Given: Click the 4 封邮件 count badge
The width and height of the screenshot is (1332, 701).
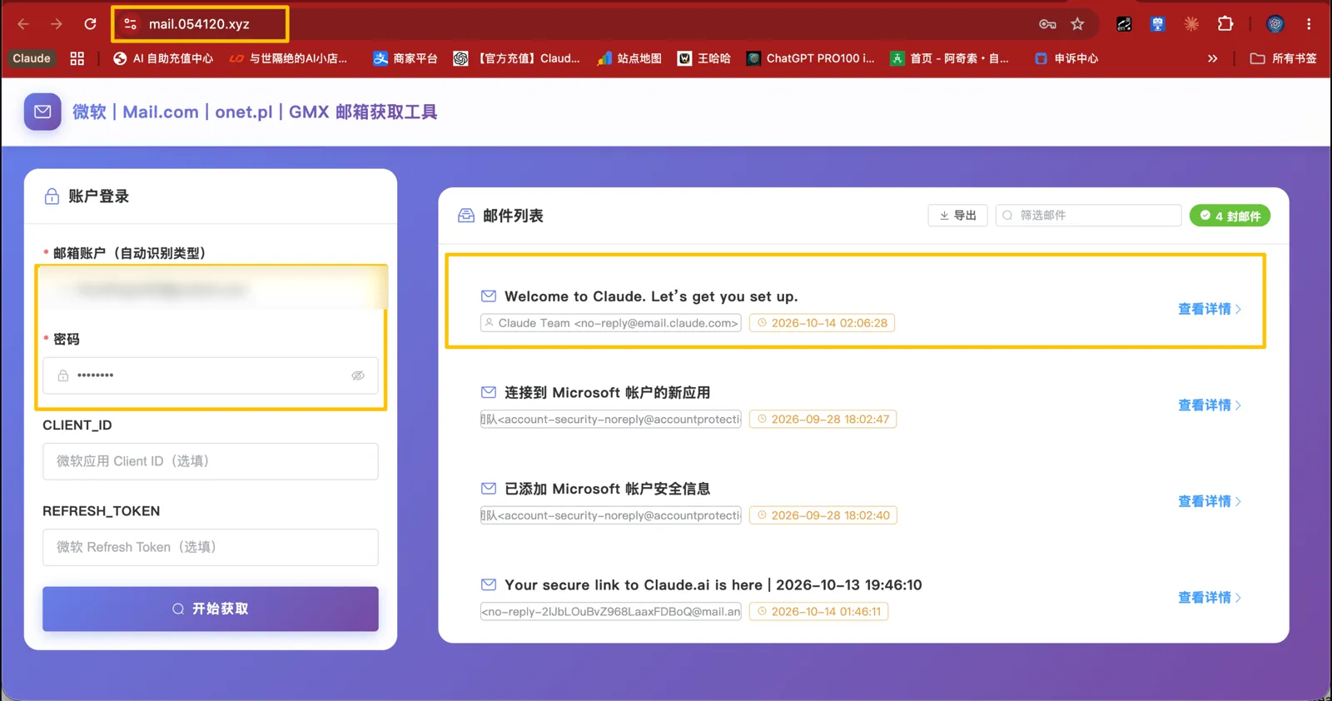Looking at the screenshot, I should [x=1230, y=216].
